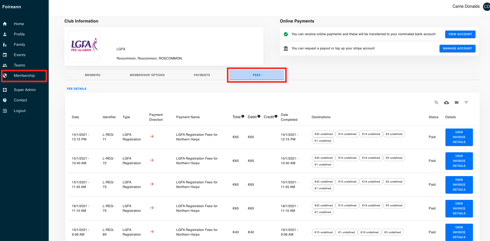
Task: Click €15 undefined chip in L-REG-89 row
Action: (x=323, y=232)
